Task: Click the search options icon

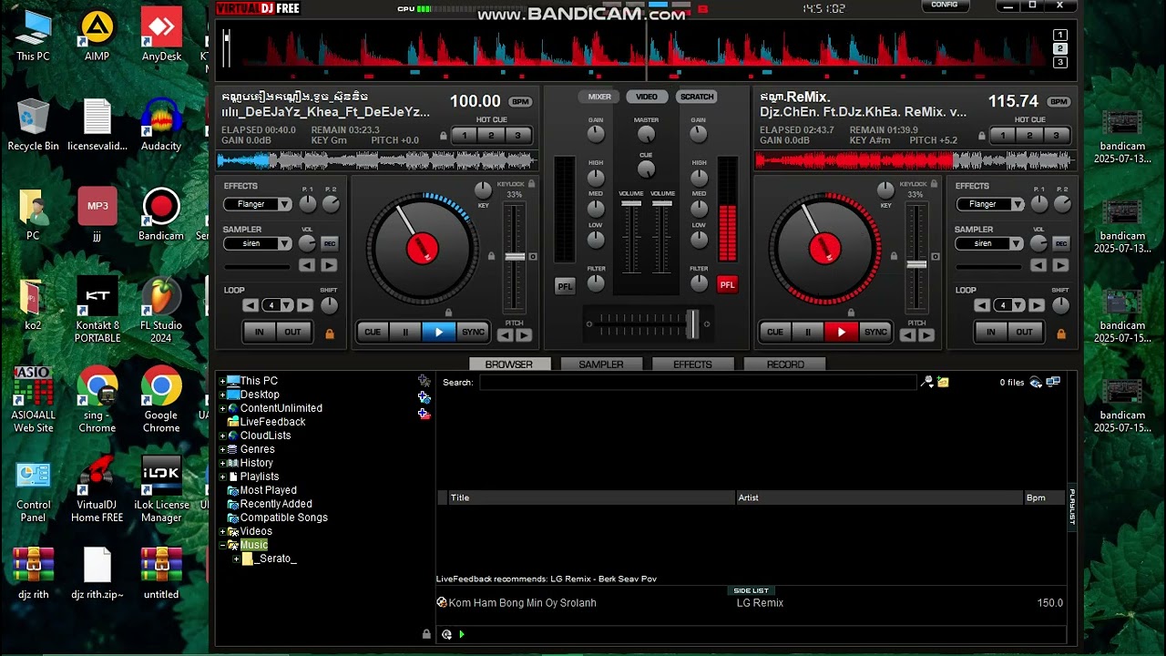Action: (927, 383)
